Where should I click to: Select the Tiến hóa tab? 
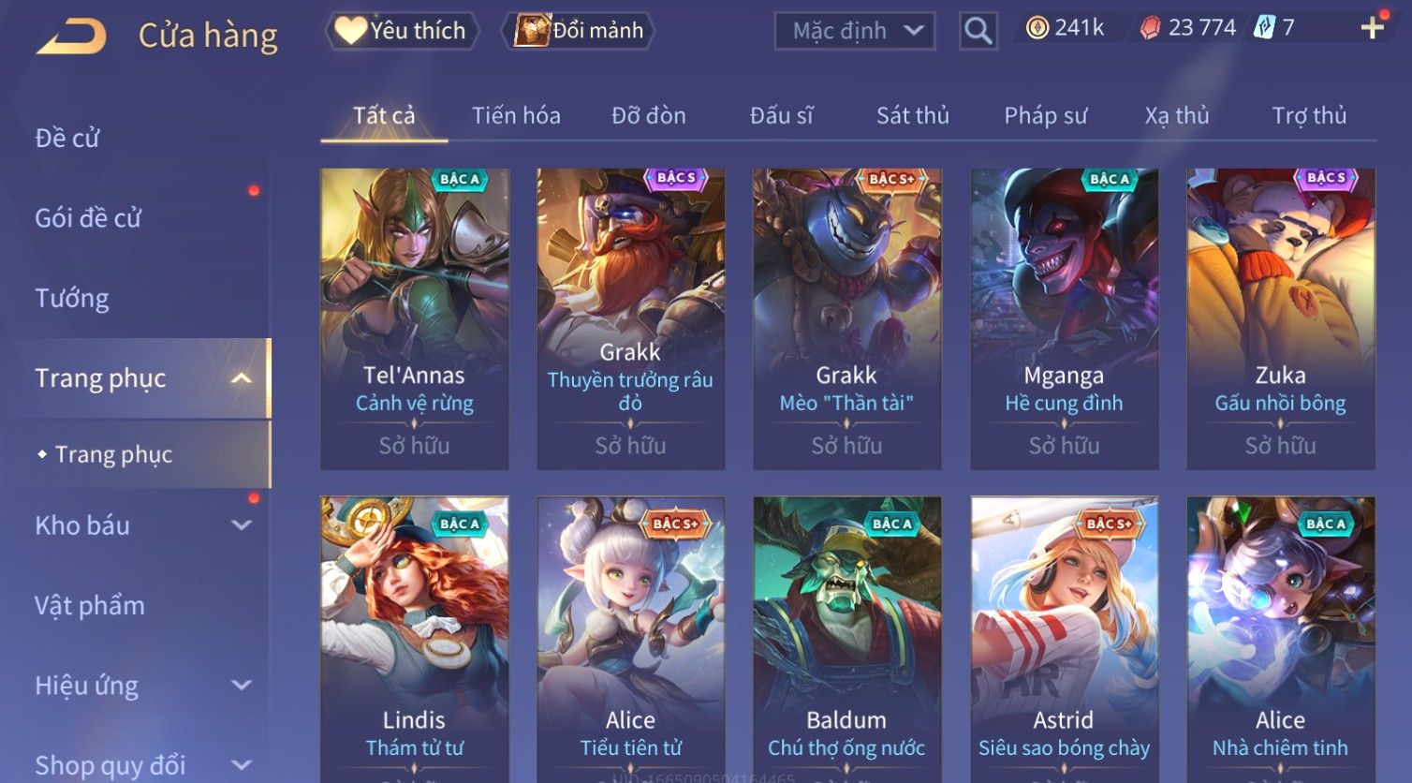coord(516,115)
